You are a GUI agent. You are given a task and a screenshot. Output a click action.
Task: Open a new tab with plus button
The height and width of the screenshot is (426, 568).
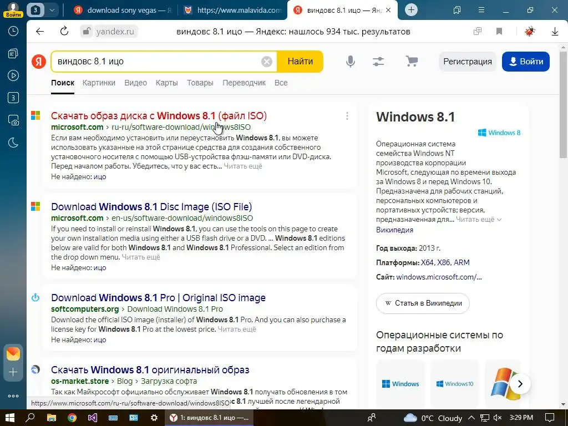(411, 10)
